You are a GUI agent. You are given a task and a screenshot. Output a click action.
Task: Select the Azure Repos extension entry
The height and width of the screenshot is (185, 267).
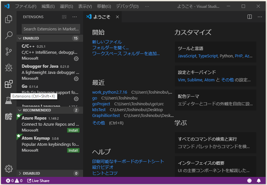pyautogui.click(x=50, y=124)
